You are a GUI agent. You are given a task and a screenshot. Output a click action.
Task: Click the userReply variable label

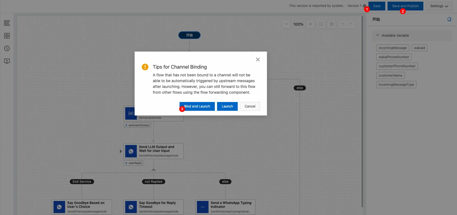click(133, 163)
